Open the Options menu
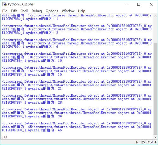Viewport: 158px width, 145px height. click(52, 11)
